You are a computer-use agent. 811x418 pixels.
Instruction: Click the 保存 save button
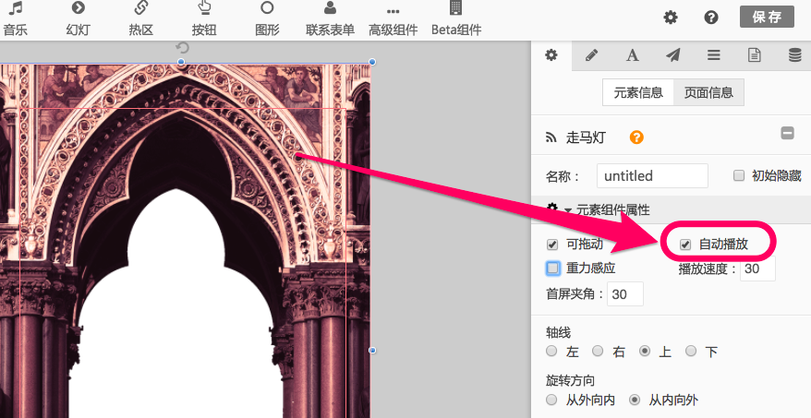(x=767, y=17)
